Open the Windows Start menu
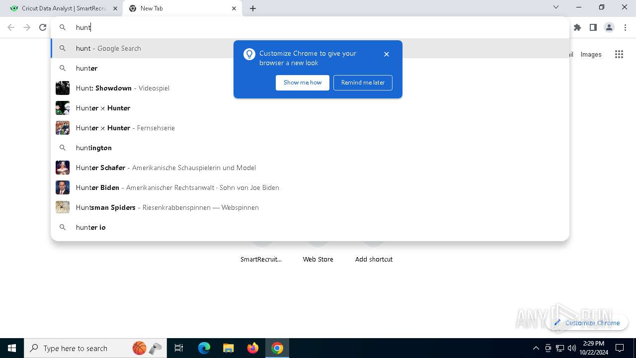This screenshot has width=636, height=358. 12,348
